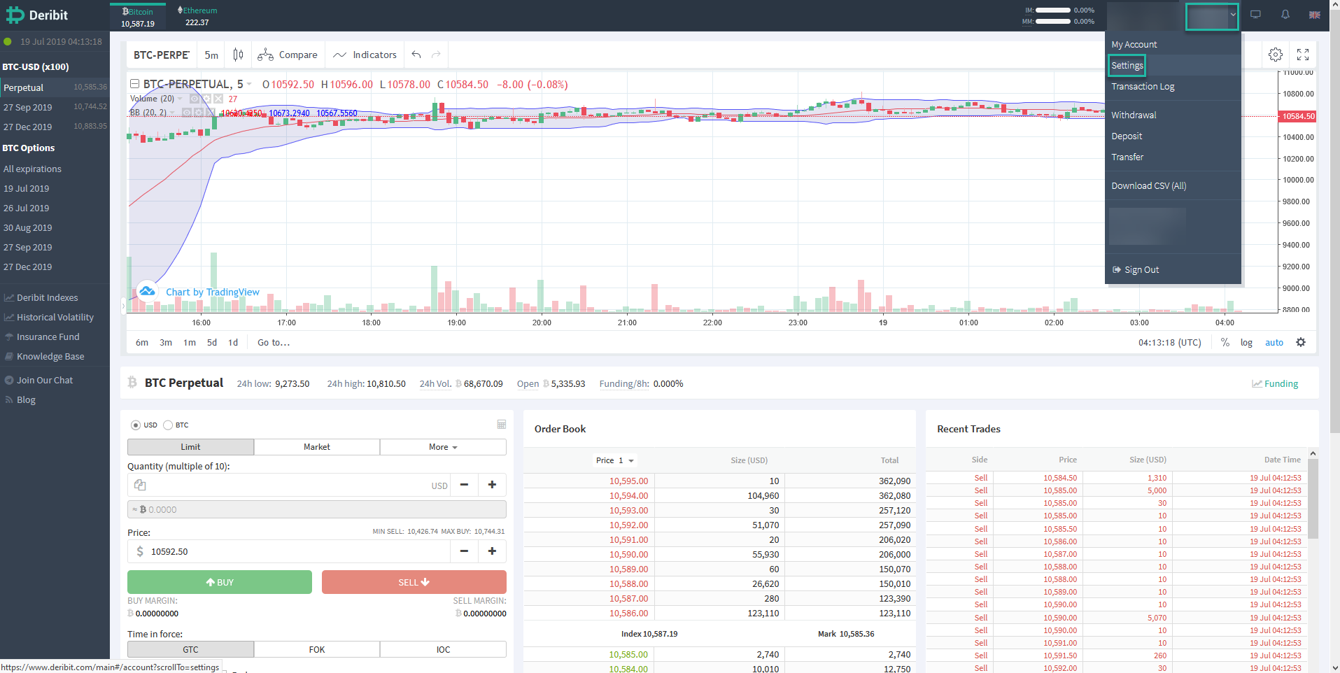The height and width of the screenshot is (673, 1340).
Task: Open the chart settings gear
Action: point(1276,54)
